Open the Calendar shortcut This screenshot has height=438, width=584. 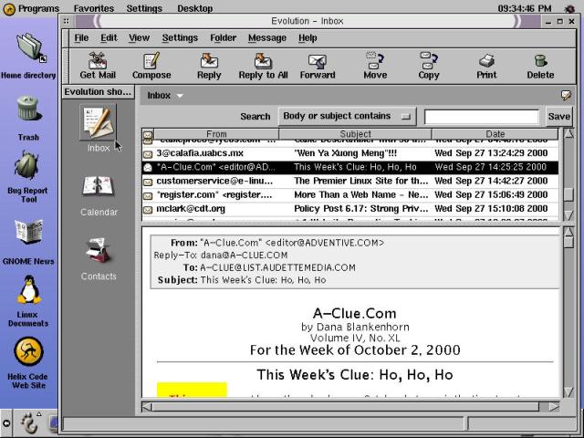click(x=99, y=193)
